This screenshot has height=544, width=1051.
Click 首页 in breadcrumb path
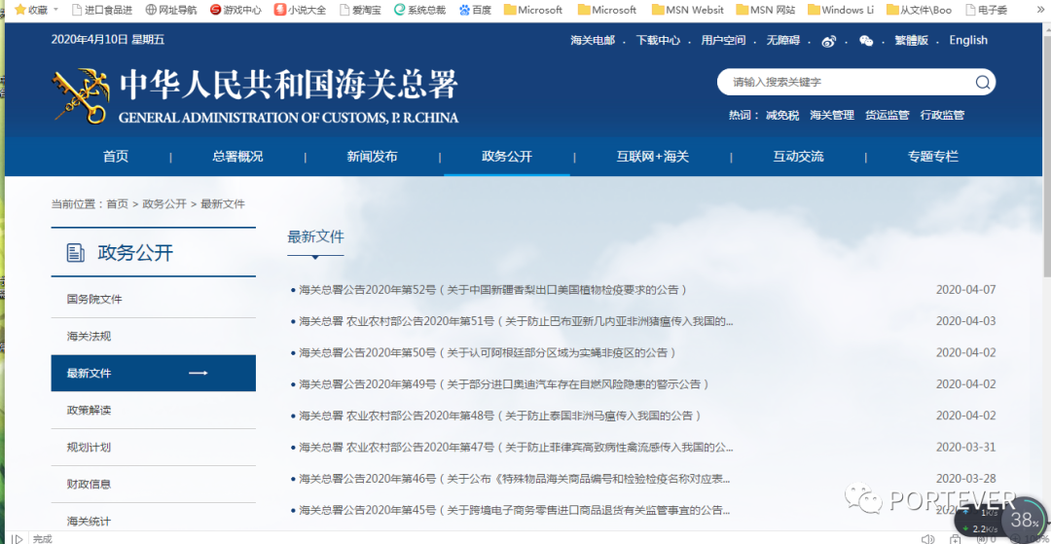click(118, 204)
